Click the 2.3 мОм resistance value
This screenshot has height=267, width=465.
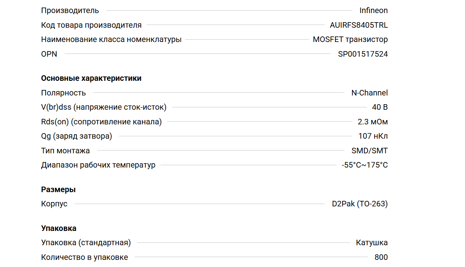coord(373,122)
